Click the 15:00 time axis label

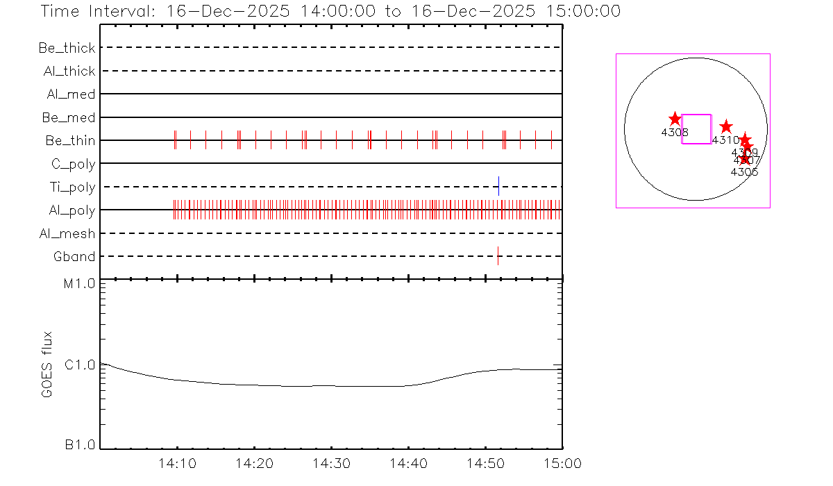pyautogui.click(x=562, y=463)
